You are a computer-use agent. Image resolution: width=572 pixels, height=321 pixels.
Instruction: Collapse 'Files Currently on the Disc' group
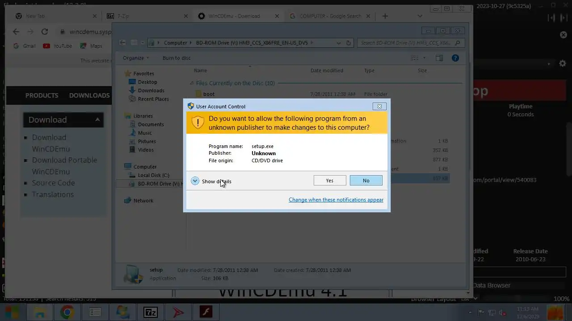pyautogui.click(x=192, y=83)
